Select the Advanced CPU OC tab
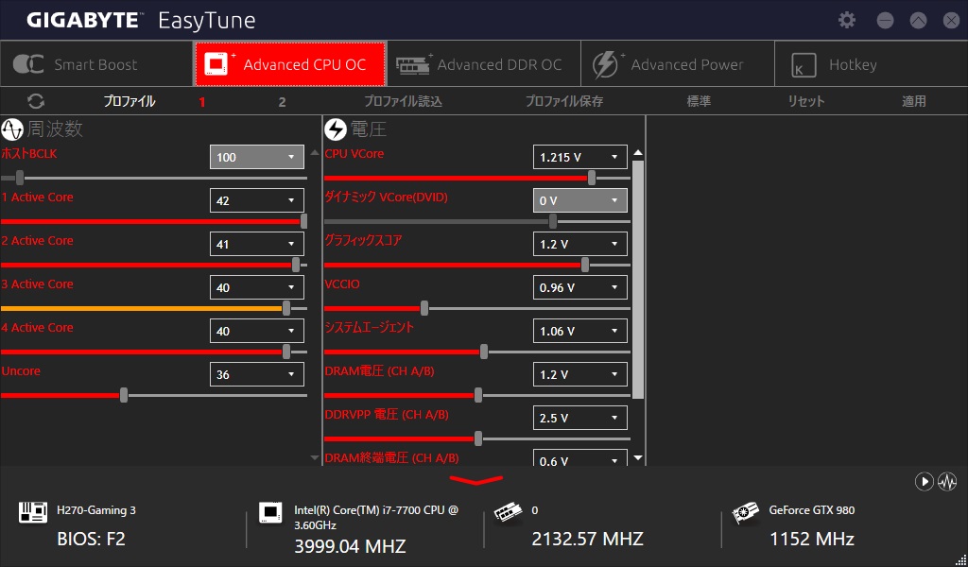 290,64
